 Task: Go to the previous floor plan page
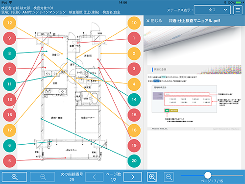pyautogui.click(x=94, y=177)
